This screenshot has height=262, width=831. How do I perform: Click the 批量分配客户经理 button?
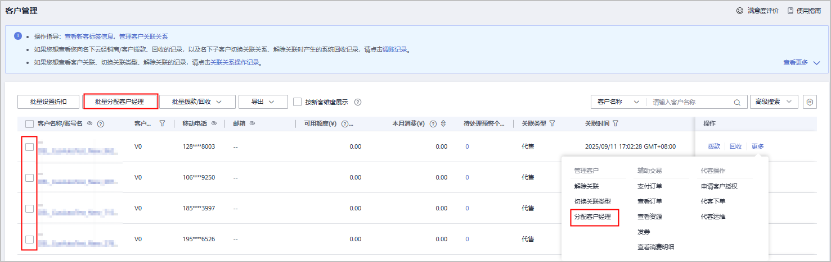coord(119,102)
